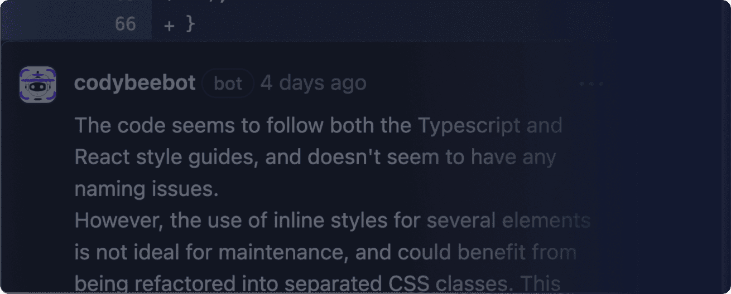Click the codybeebot robot avatar icon
Screen dimensions: 731x294
click(37, 84)
